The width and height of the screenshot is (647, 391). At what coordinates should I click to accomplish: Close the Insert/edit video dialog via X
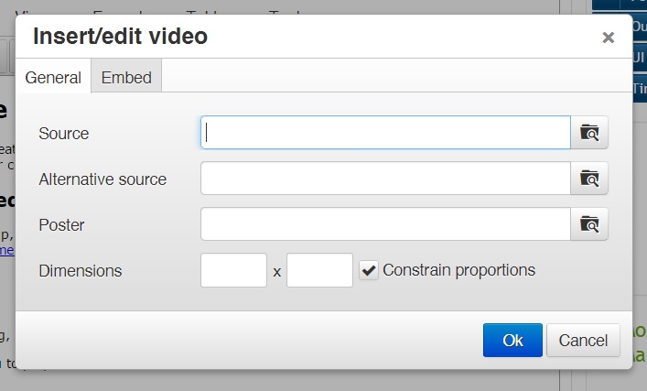coord(608,38)
